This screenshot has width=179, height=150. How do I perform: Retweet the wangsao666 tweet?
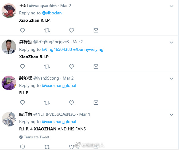click(x=47, y=30)
